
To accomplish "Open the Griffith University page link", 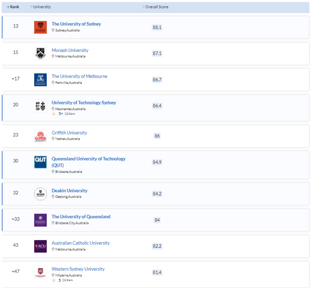I will click(x=69, y=133).
